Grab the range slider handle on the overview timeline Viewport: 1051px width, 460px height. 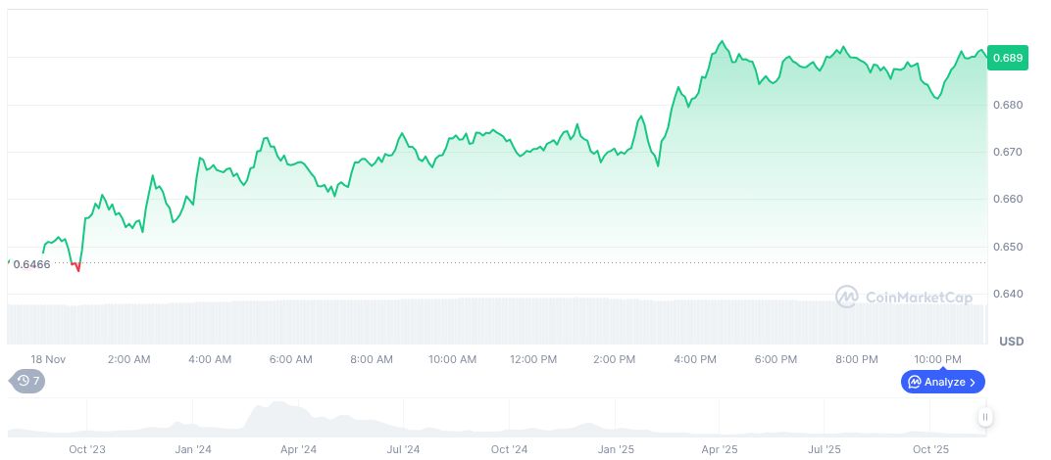pyautogui.click(x=984, y=418)
